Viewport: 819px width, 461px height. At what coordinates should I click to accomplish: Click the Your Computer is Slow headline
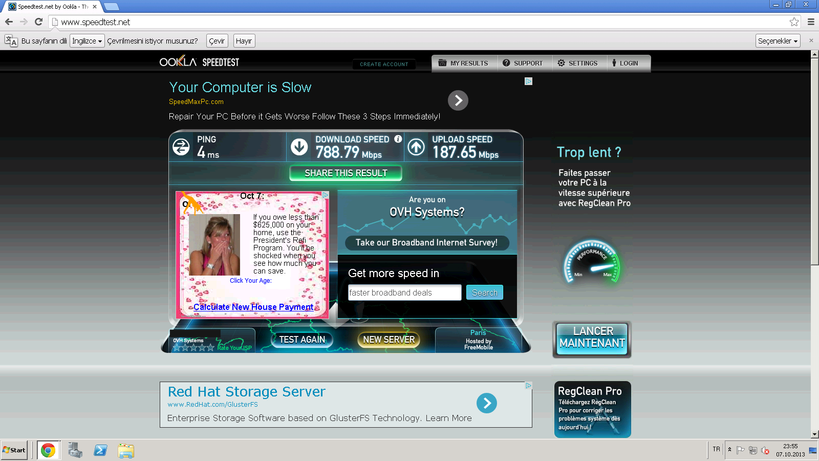[x=240, y=88]
